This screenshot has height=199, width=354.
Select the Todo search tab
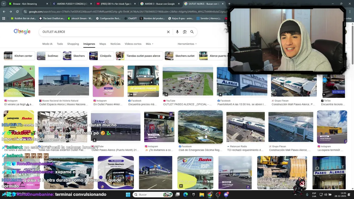pyautogui.click(x=60, y=44)
